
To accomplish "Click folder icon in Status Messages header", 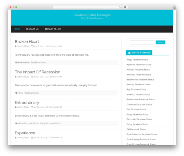I will tap(129, 53).
